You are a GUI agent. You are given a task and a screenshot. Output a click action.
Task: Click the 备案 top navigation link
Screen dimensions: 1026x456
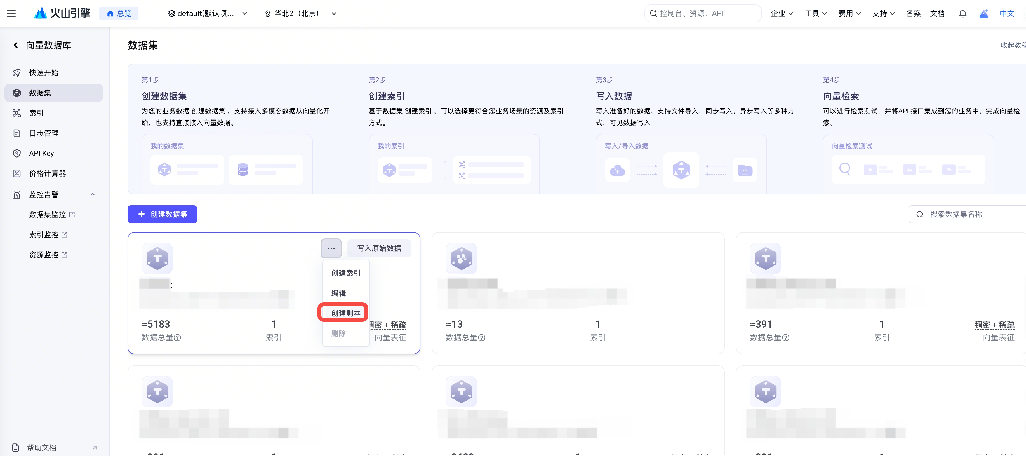coord(913,13)
